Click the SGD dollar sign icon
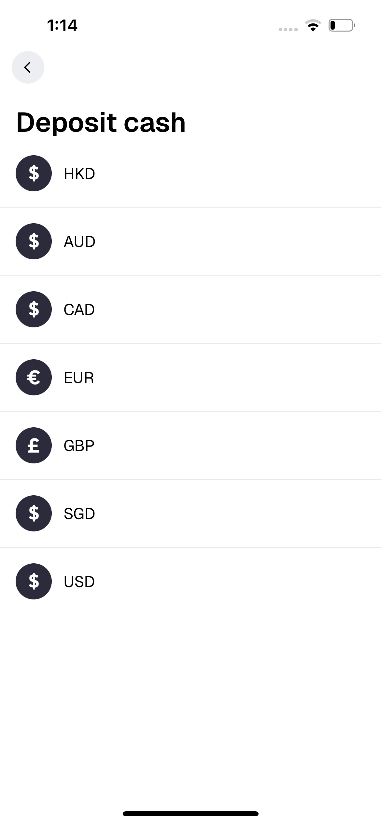 coord(34,513)
